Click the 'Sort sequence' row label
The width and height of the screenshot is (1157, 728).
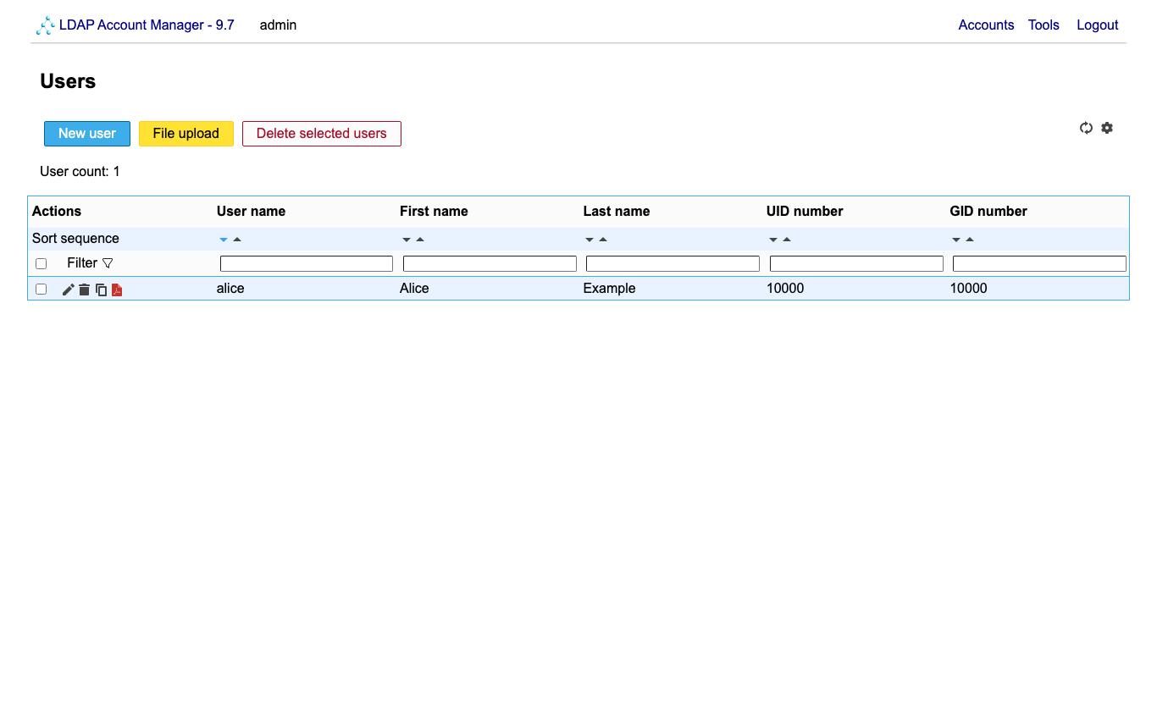coord(75,239)
